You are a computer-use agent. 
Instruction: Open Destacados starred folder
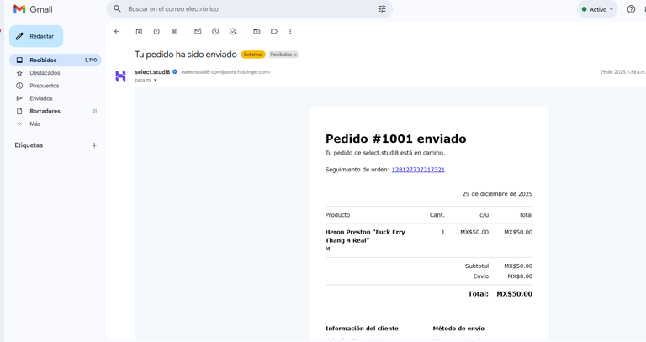point(45,73)
